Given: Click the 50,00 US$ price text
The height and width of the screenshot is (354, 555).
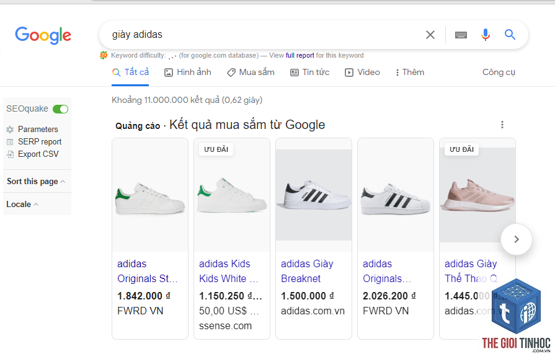Looking at the screenshot, I should click(229, 311).
